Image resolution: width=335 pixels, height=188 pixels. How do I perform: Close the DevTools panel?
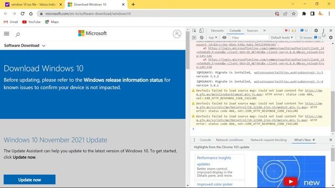click(x=331, y=30)
